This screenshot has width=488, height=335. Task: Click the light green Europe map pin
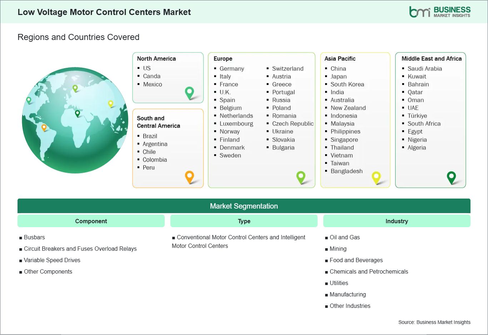[301, 177]
